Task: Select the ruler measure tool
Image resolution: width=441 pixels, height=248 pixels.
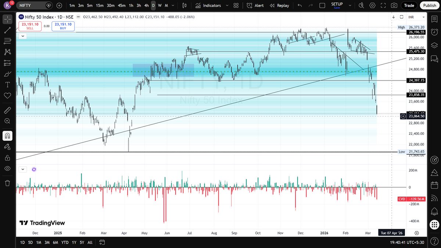Action: click(x=7, y=110)
